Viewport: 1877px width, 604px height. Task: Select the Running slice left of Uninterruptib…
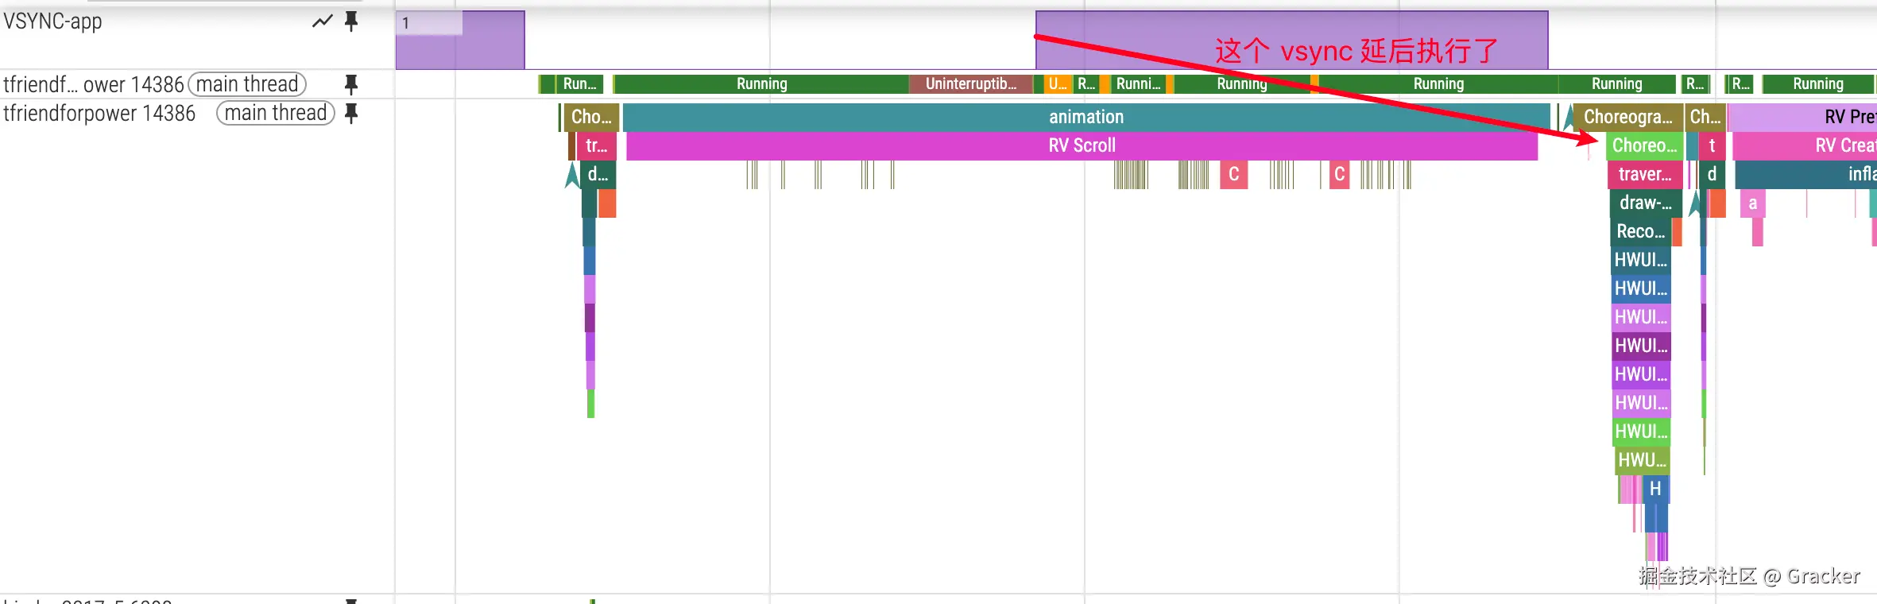(761, 84)
